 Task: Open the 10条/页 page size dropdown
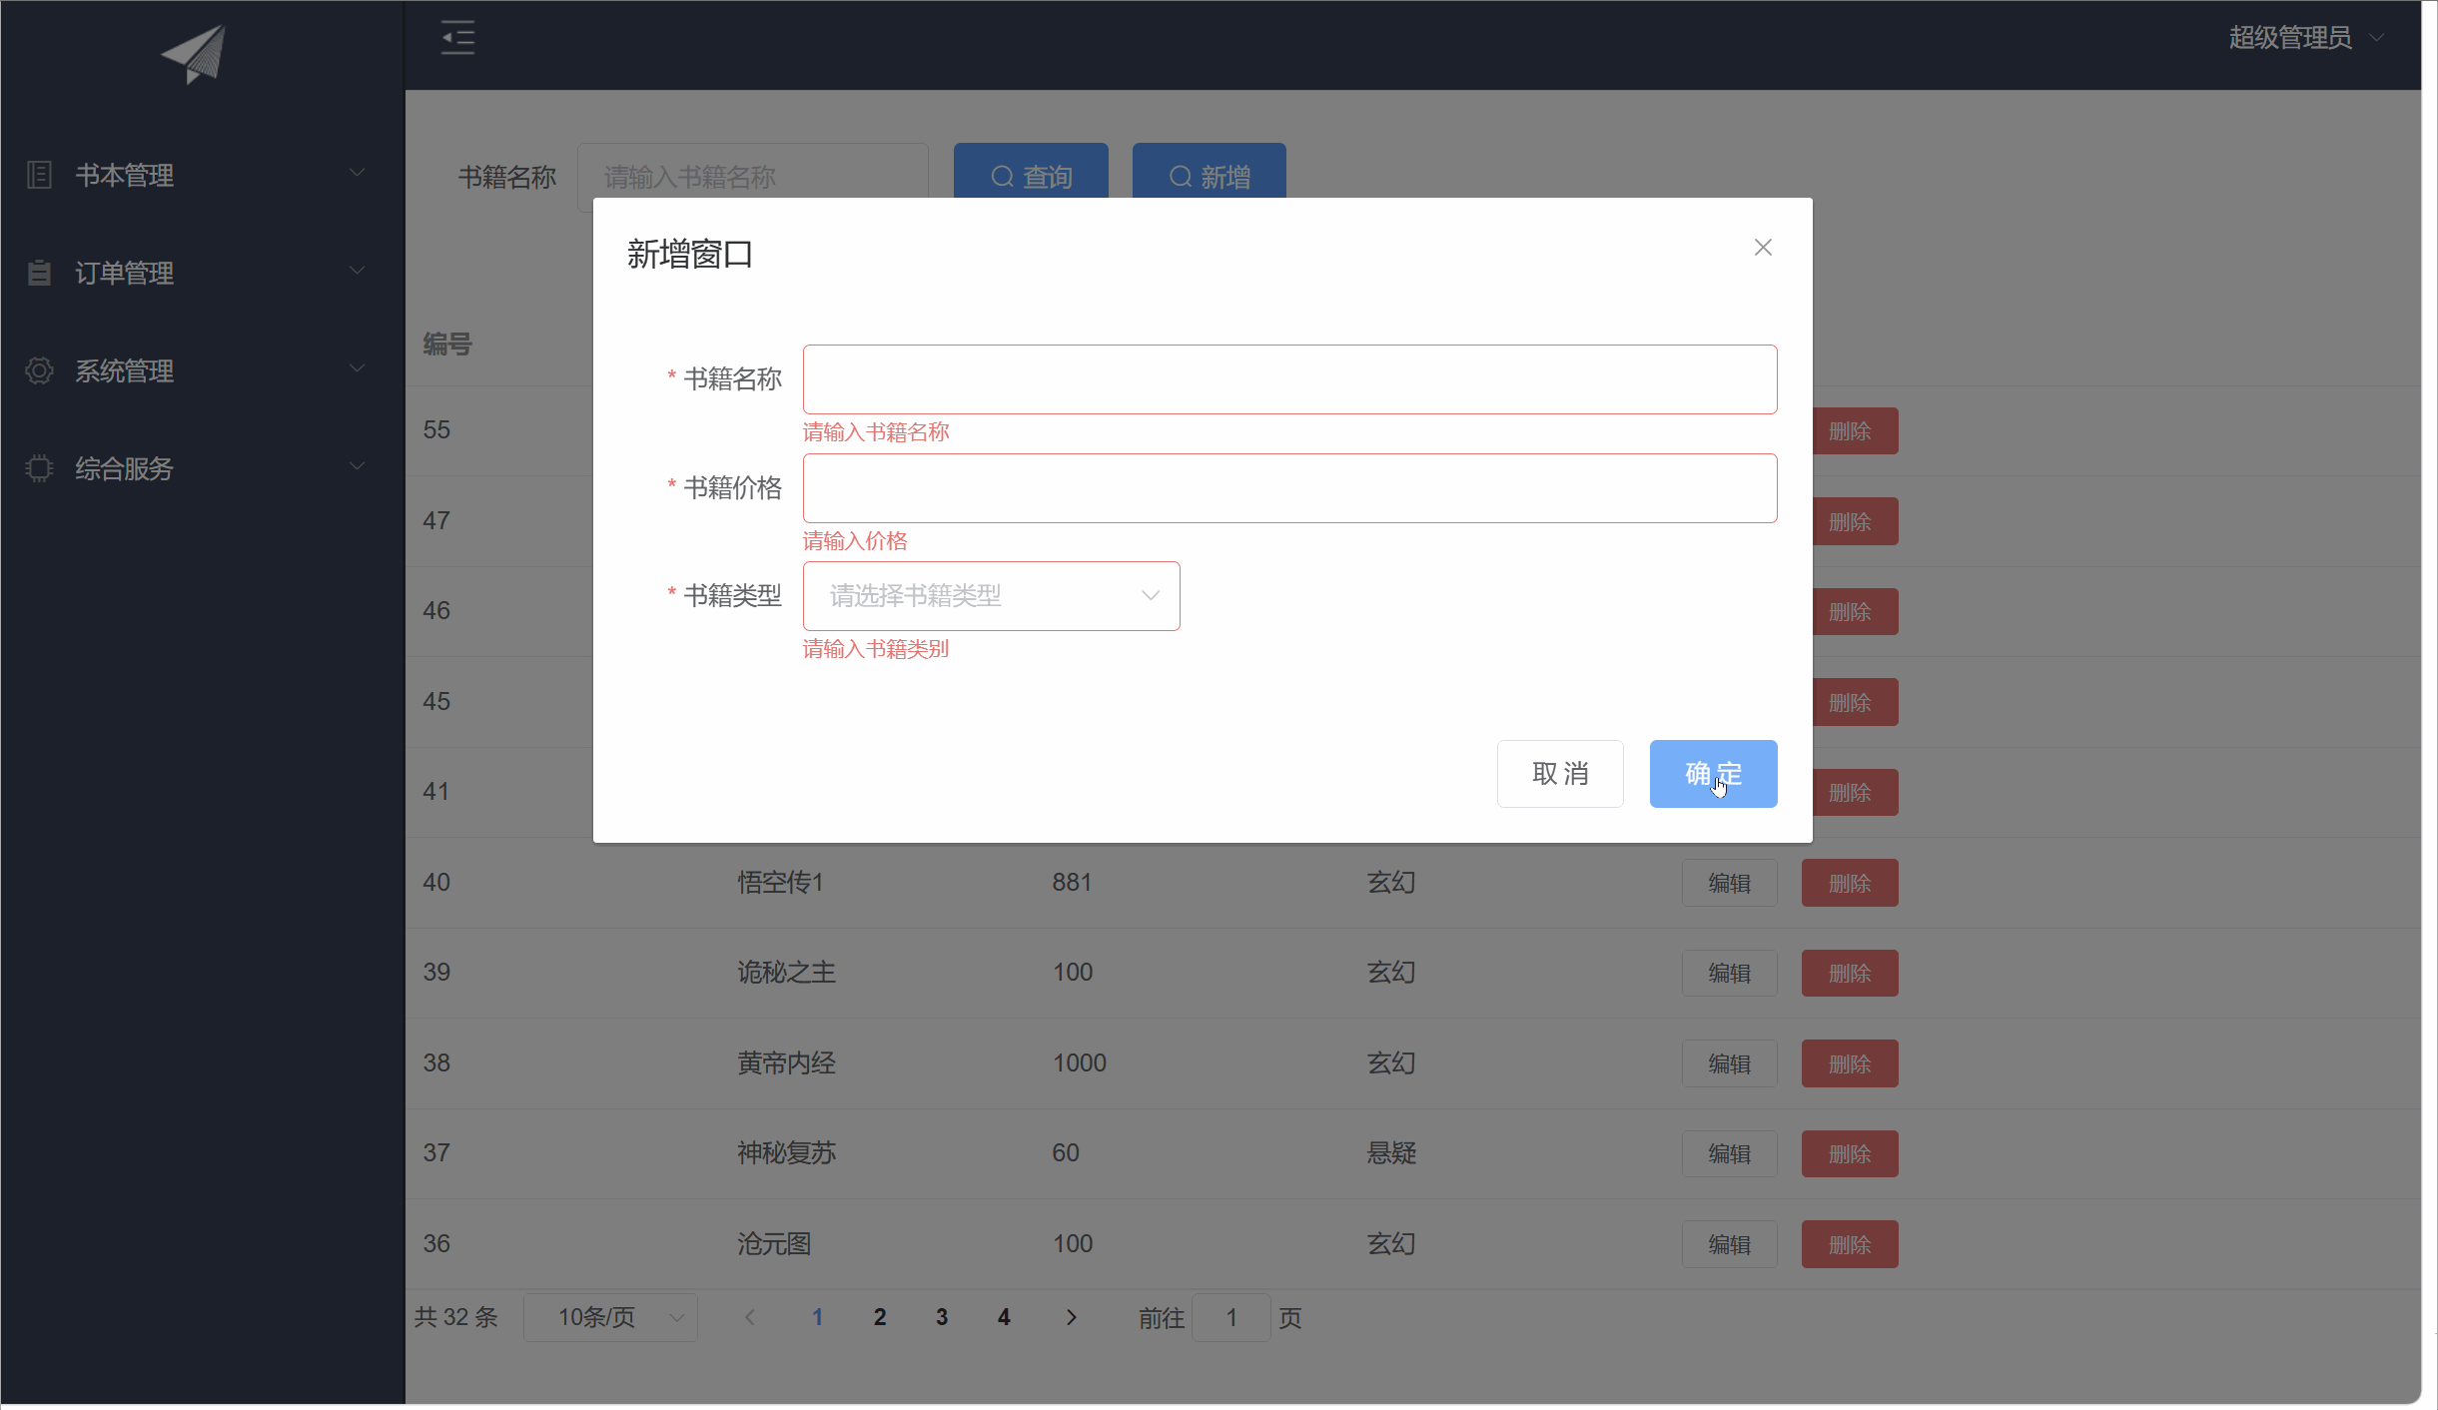610,1317
